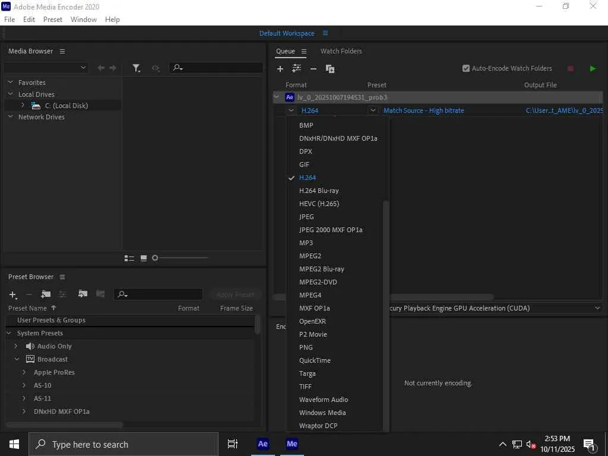The image size is (608, 456).
Task: Click Match Source - High bitrate preset link
Action: pos(423,110)
